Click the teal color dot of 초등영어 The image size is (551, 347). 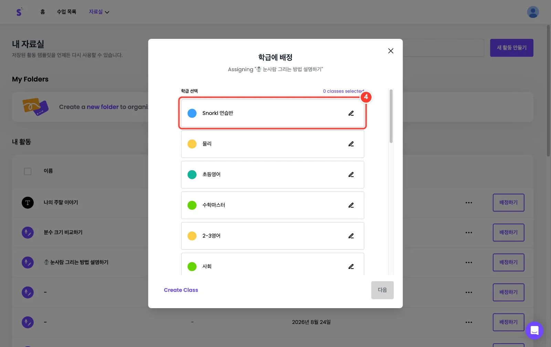tap(192, 174)
